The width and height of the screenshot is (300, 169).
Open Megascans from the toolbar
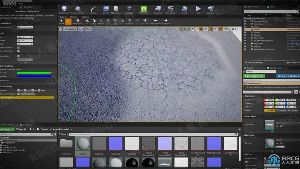[x=144, y=10]
